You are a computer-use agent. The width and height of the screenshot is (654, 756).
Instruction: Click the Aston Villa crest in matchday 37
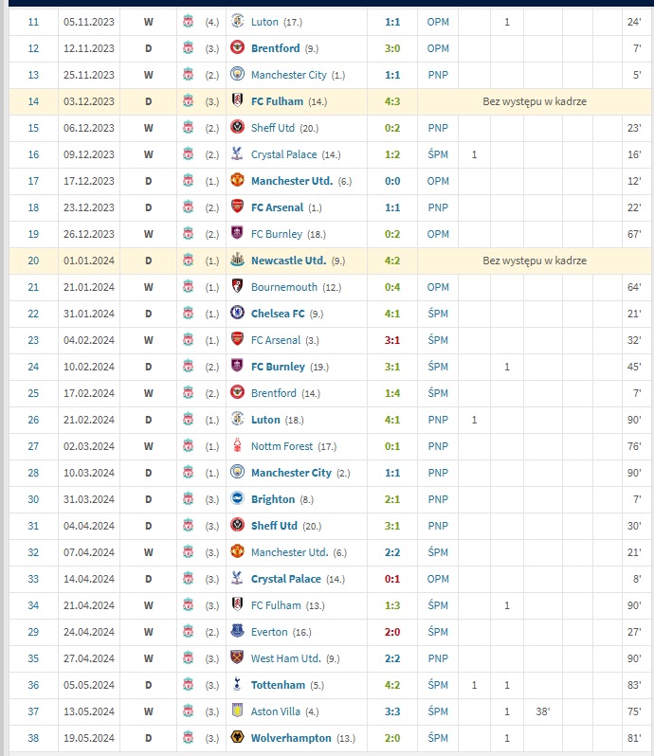[237, 711]
